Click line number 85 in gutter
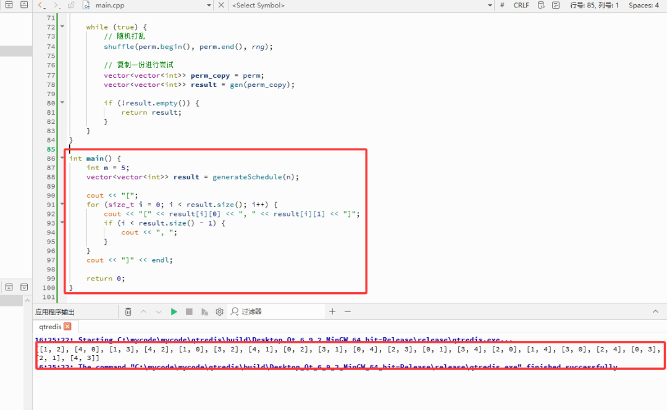Image resolution: width=667 pixels, height=410 pixels. (51, 149)
